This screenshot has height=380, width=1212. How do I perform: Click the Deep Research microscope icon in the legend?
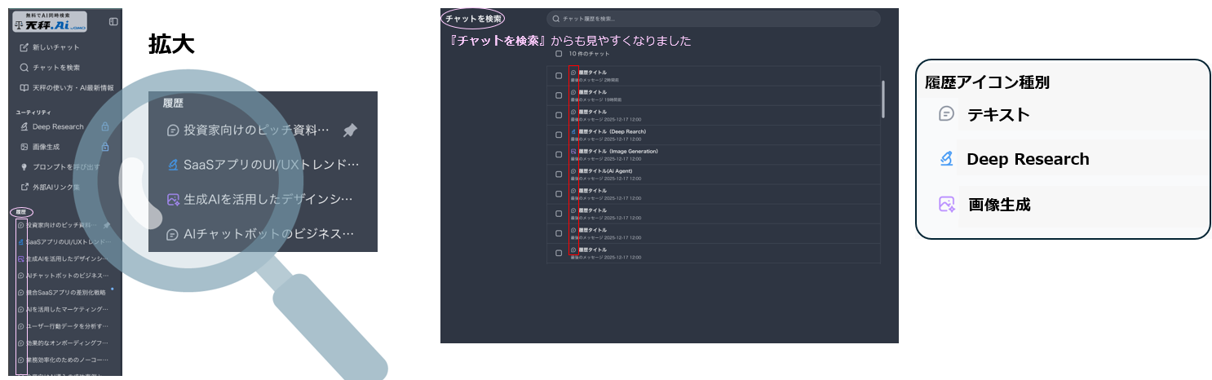(x=946, y=159)
